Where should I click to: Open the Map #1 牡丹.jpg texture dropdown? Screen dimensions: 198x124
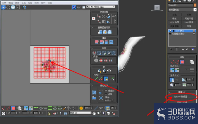point(100,7)
